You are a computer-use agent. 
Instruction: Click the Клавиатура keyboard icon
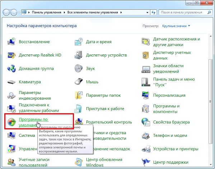point(11,82)
